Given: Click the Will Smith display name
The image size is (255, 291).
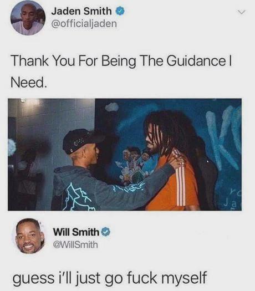Looking at the screenshot, I should (x=76, y=232).
